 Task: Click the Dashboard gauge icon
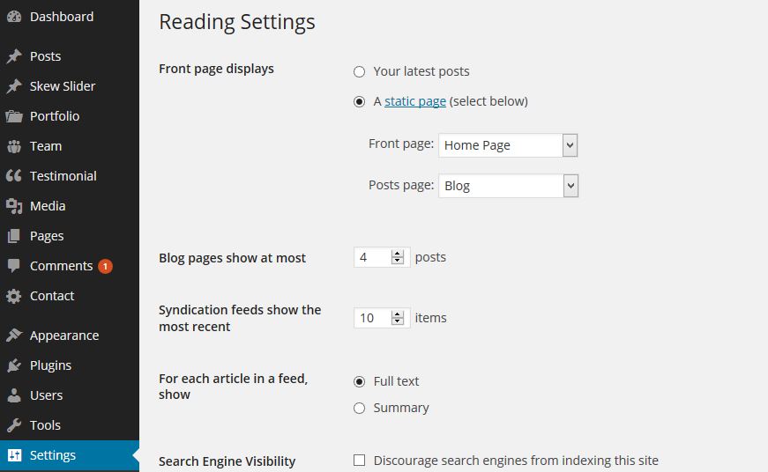(14, 17)
